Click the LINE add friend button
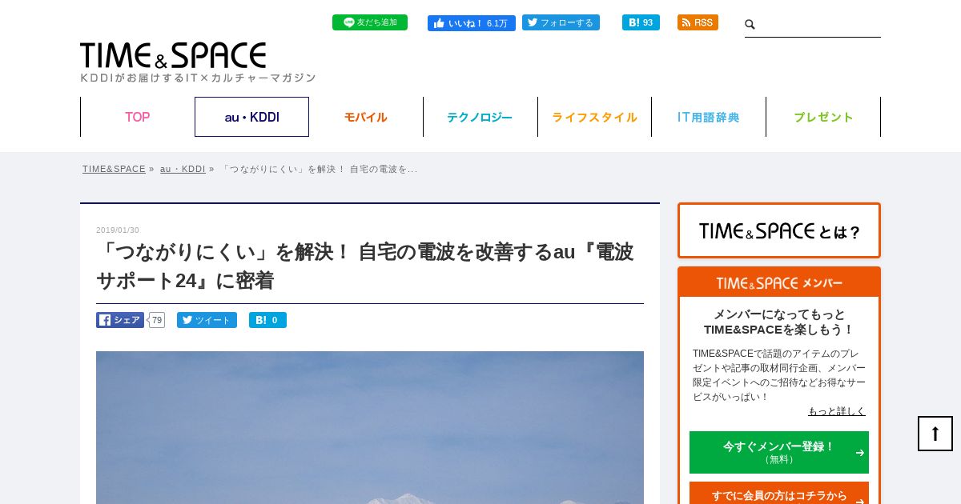Image resolution: width=961 pixels, height=504 pixels. point(370,22)
